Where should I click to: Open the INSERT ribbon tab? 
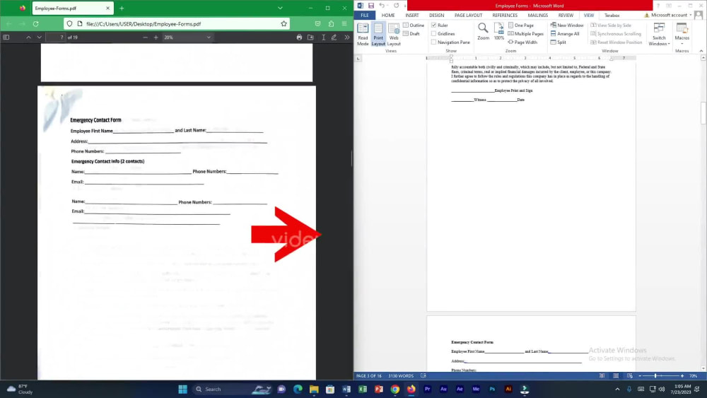(412, 16)
